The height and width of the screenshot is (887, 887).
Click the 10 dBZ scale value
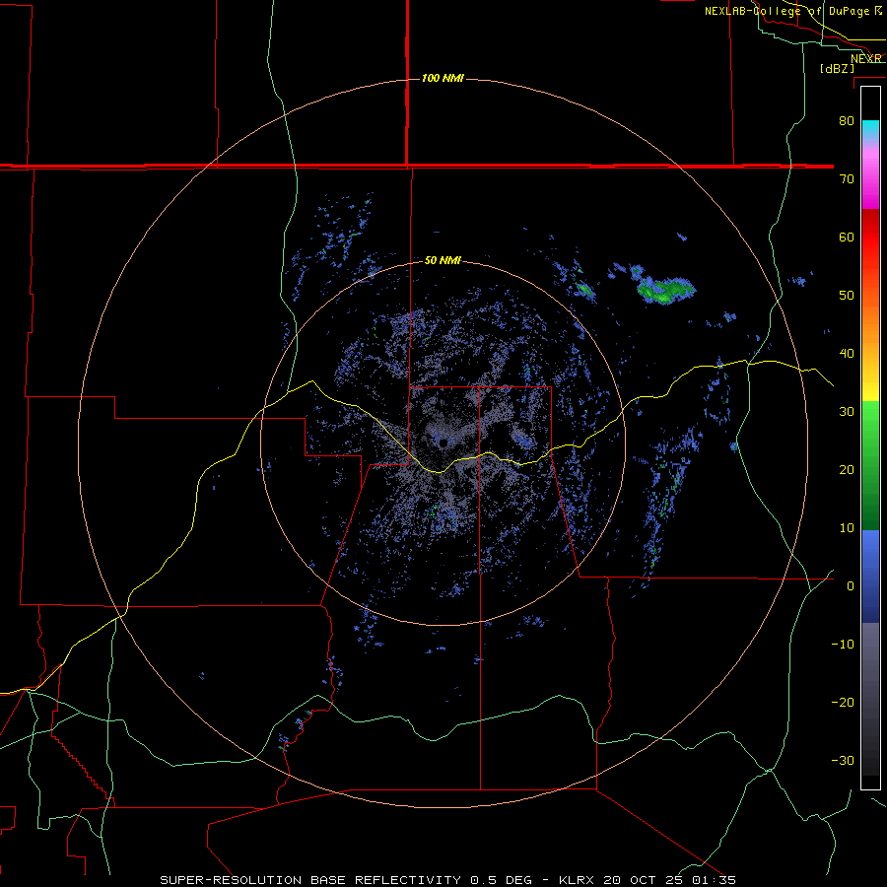tap(847, 528)
